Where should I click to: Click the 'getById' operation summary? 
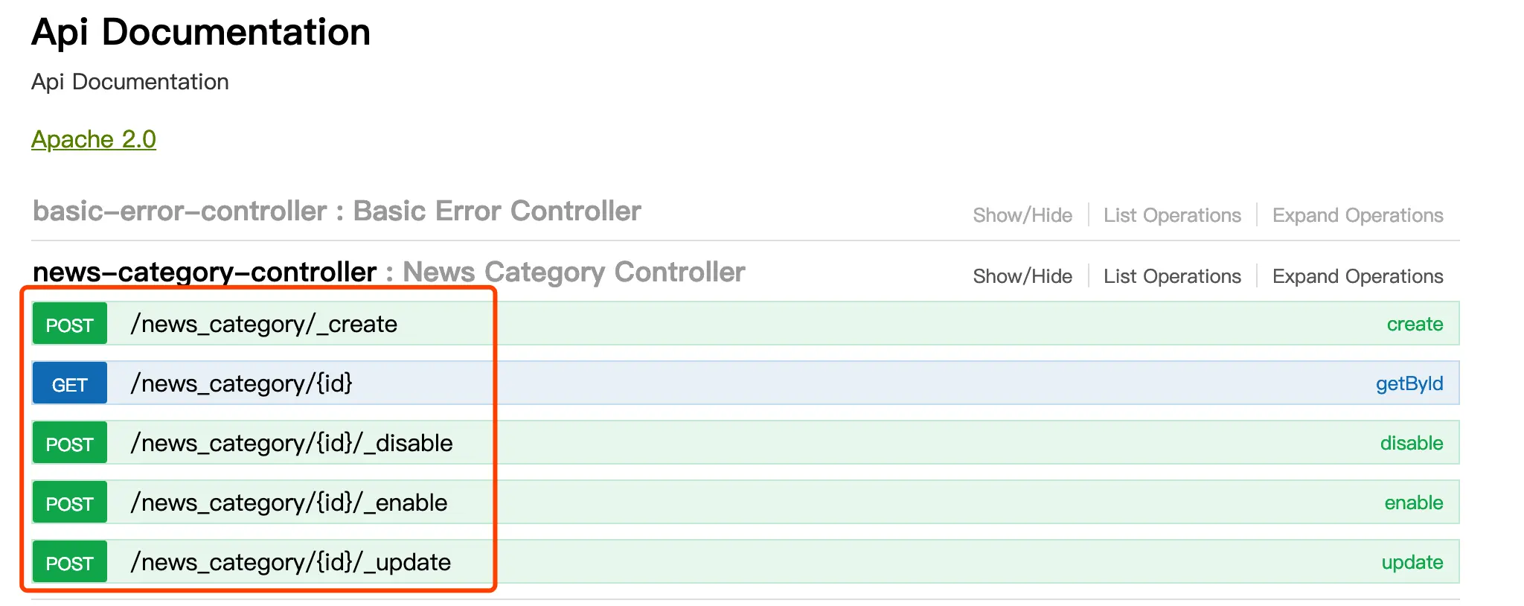tap(1409, 383)
